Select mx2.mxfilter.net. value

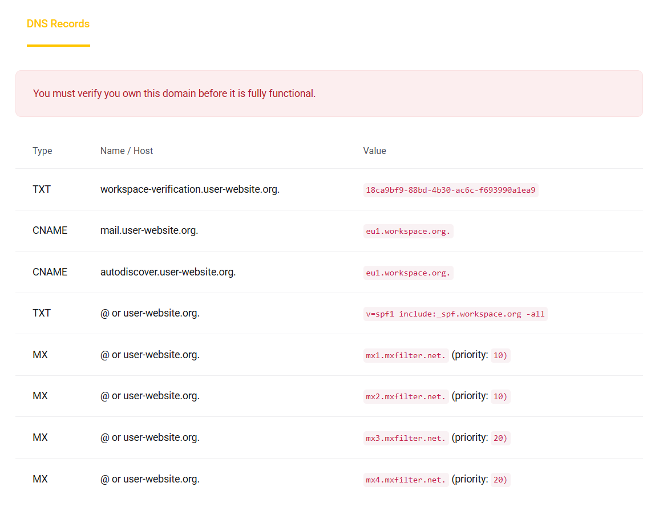[x=406, y=397]
